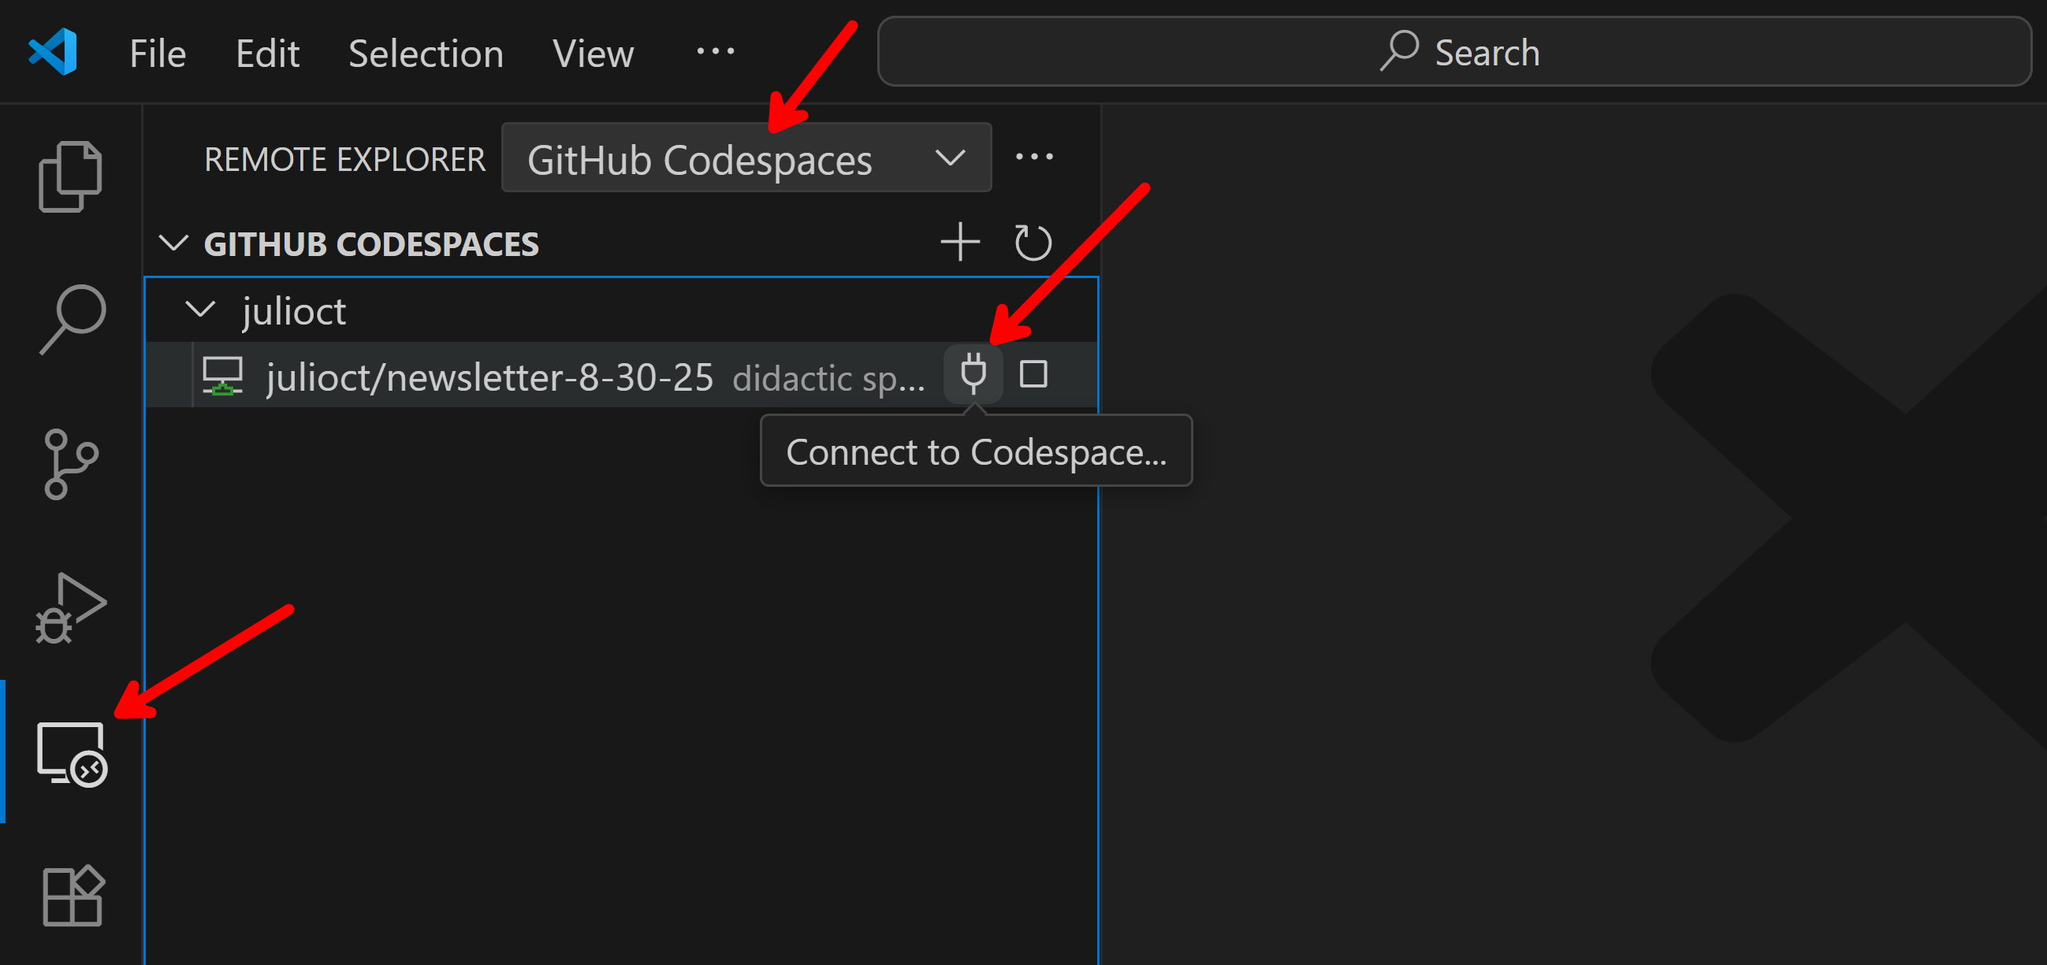Open the Search view in activity bar
The width and height of the screenshot is (2047, 965).
pyautogui.click(x=73, y=317)
